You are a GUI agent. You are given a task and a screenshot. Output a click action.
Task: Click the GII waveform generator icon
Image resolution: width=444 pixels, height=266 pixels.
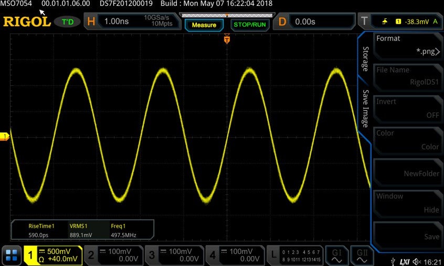[x=362, y=256]
